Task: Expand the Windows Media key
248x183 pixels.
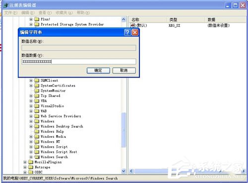Action: 31,137
